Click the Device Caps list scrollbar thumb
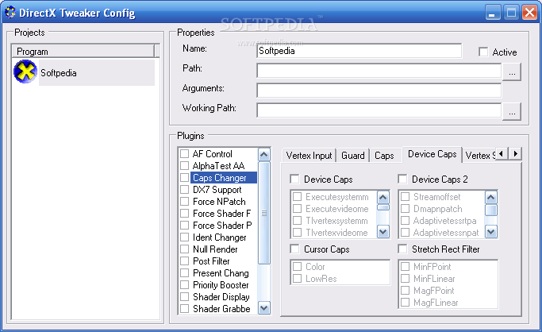The image size is (542, 332). click(382, 207)
